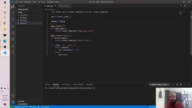Open the Edit menu
Image resolution: width=192 pixels, height=108 pixels.
(21, 2)
